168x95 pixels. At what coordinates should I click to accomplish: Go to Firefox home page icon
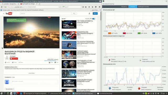[92, 7]
